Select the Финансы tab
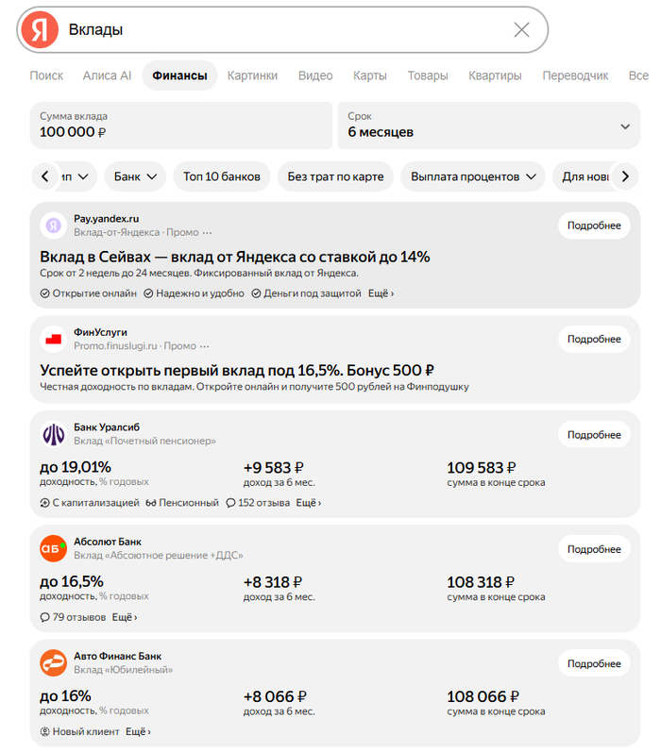The width and height of the screenshot is (661, 752). [180, 75]
